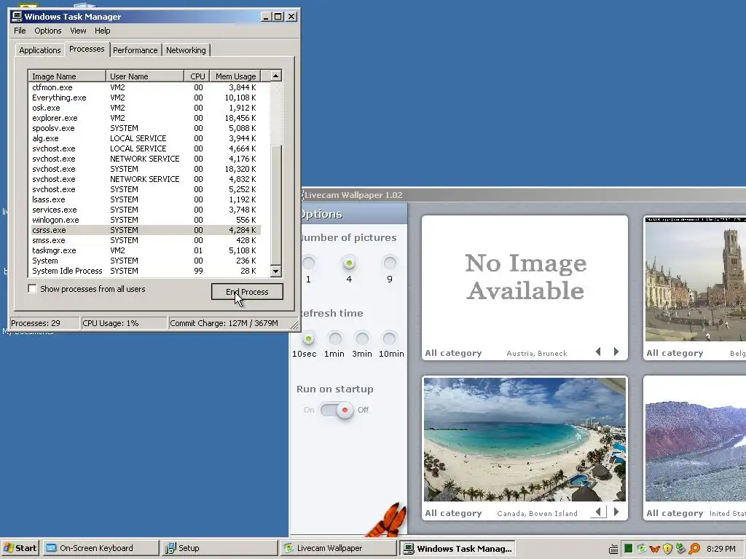Viewport: 746px width, 559px height.
Task: Select the osk.exe process row
Action: click(x=145, y=108)
